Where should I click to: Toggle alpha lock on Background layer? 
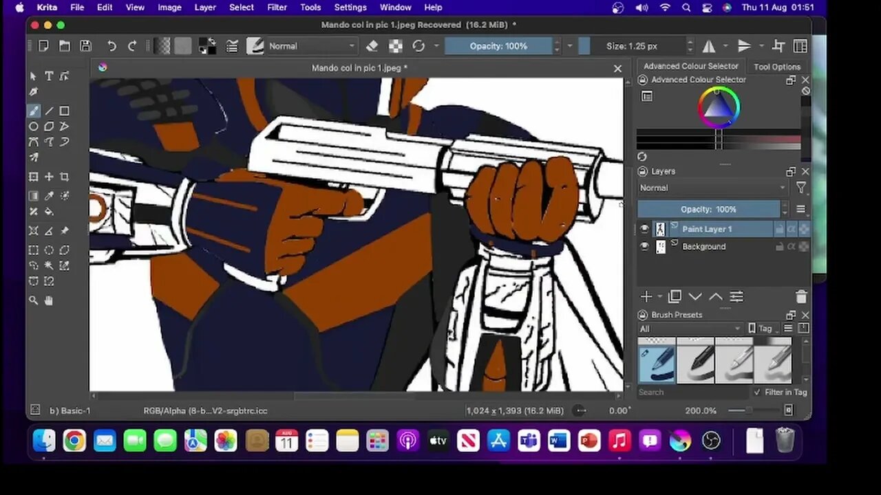point(803,246)
